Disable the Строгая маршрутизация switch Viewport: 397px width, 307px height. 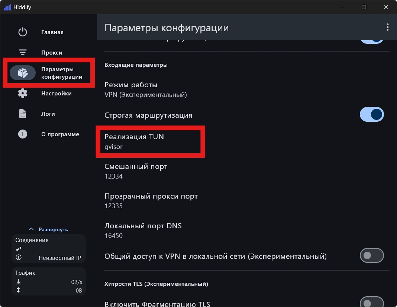click(371, 115)
